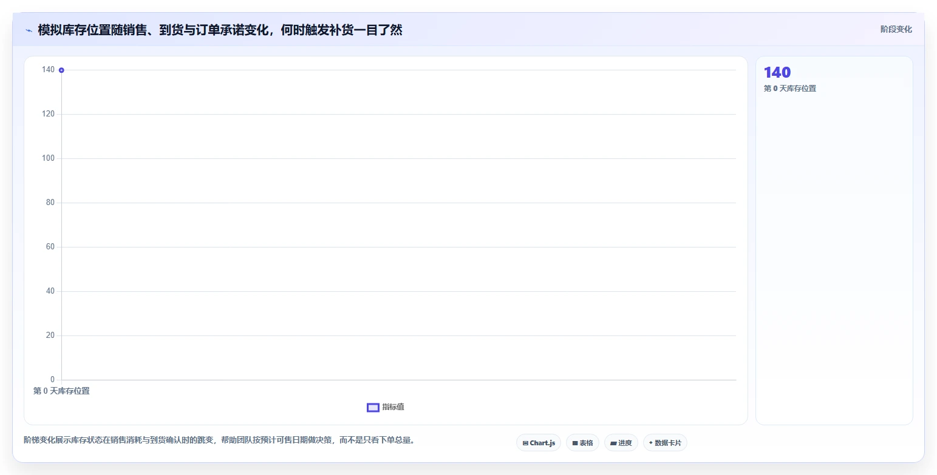Click the lightning icon before the title

29,30
